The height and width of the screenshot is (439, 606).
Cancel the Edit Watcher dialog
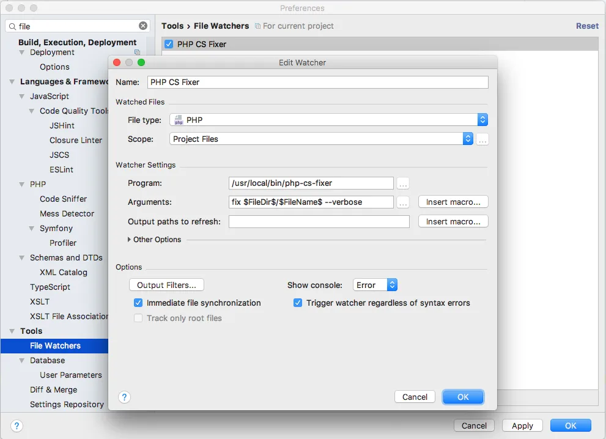pos(415,397)
